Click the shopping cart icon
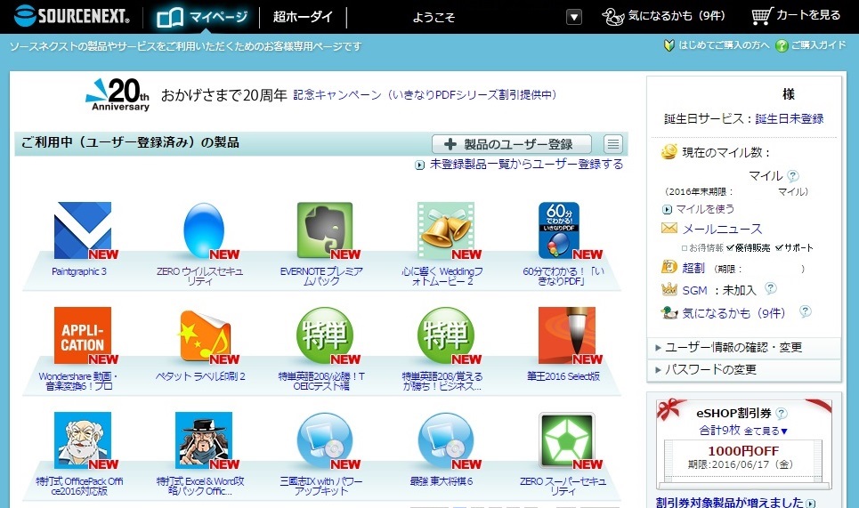The width and height of the screenshot is (859, 508). coord(762,16)
